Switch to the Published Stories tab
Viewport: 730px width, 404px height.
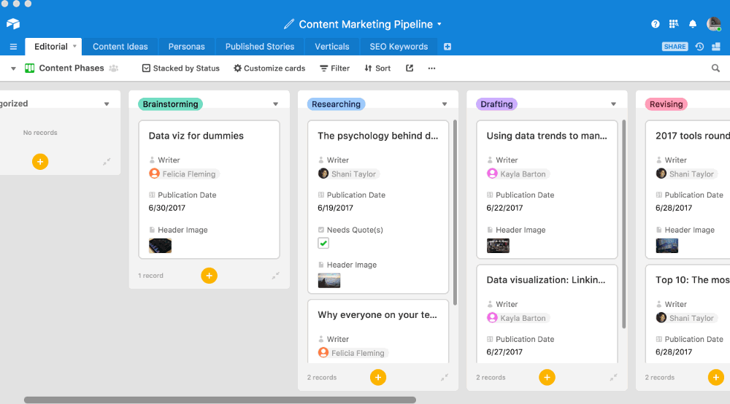(260, 47)
